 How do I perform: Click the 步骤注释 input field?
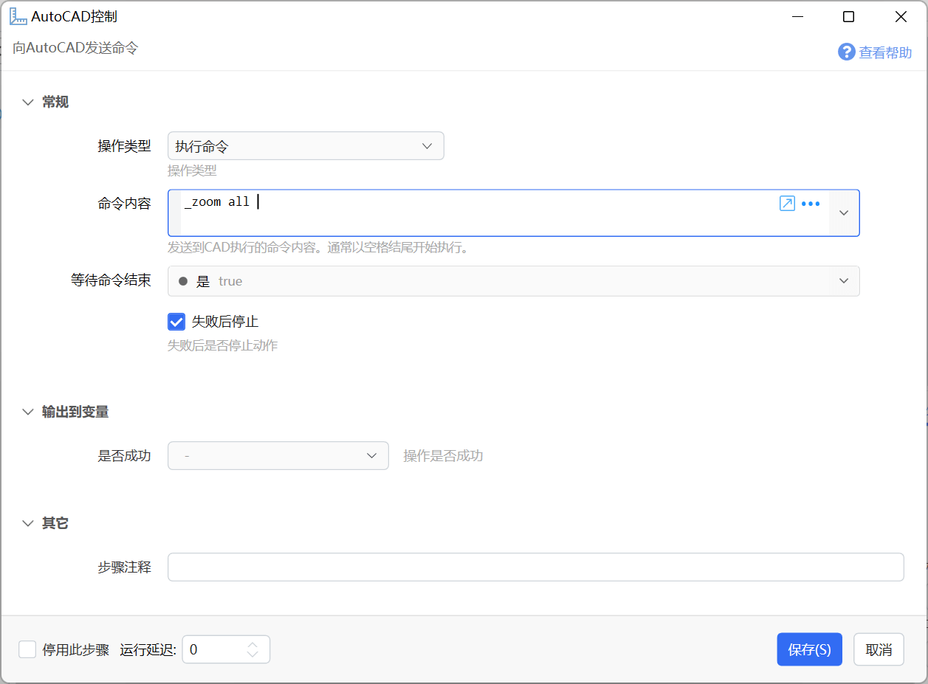point(535,567)
